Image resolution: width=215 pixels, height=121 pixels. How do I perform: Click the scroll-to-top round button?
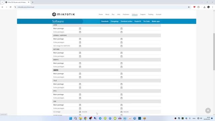click(208, 111)
